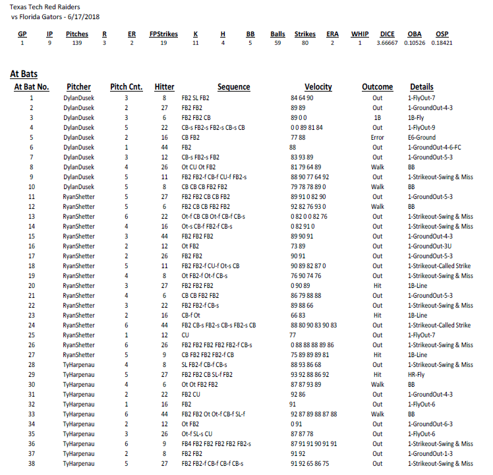The width and height of the screenshot is (493, 475).
Task: Click the 'Outcome' column header
Action: coord(377,87)
